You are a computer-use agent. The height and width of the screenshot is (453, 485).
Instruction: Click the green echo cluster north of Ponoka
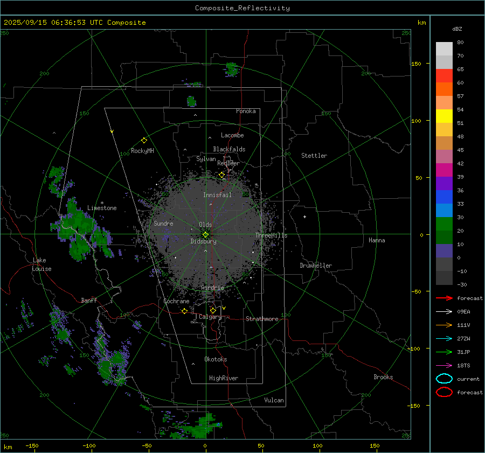pyautogui.click(x=231, y=69)
